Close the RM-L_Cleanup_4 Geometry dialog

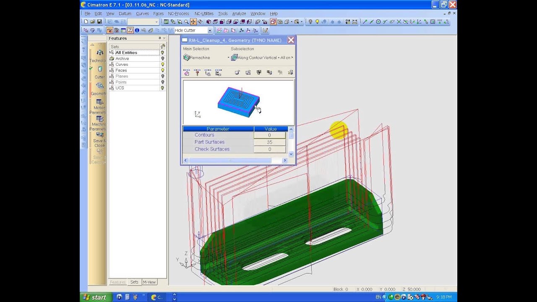(x=291, y=40)
